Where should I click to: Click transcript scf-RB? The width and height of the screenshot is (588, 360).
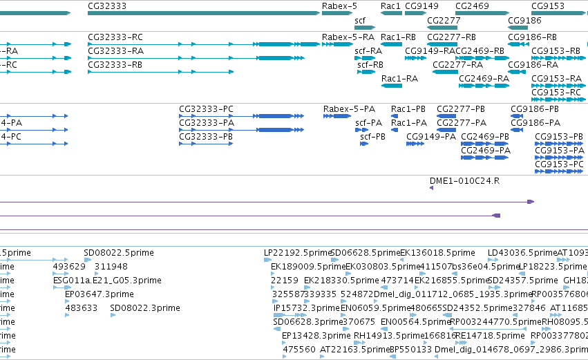366,72
